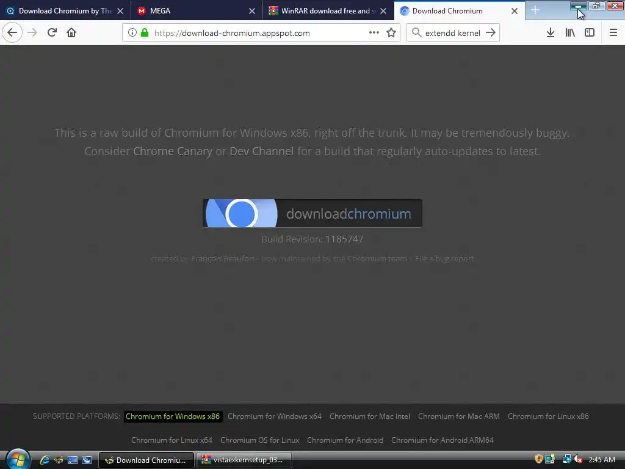Open the Chromium team link
This screenshot has width=625, height=469.
377,258
